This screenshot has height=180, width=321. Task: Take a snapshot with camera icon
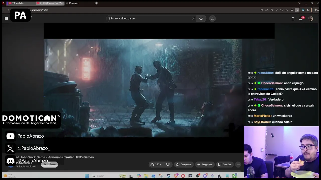[267, 10]
